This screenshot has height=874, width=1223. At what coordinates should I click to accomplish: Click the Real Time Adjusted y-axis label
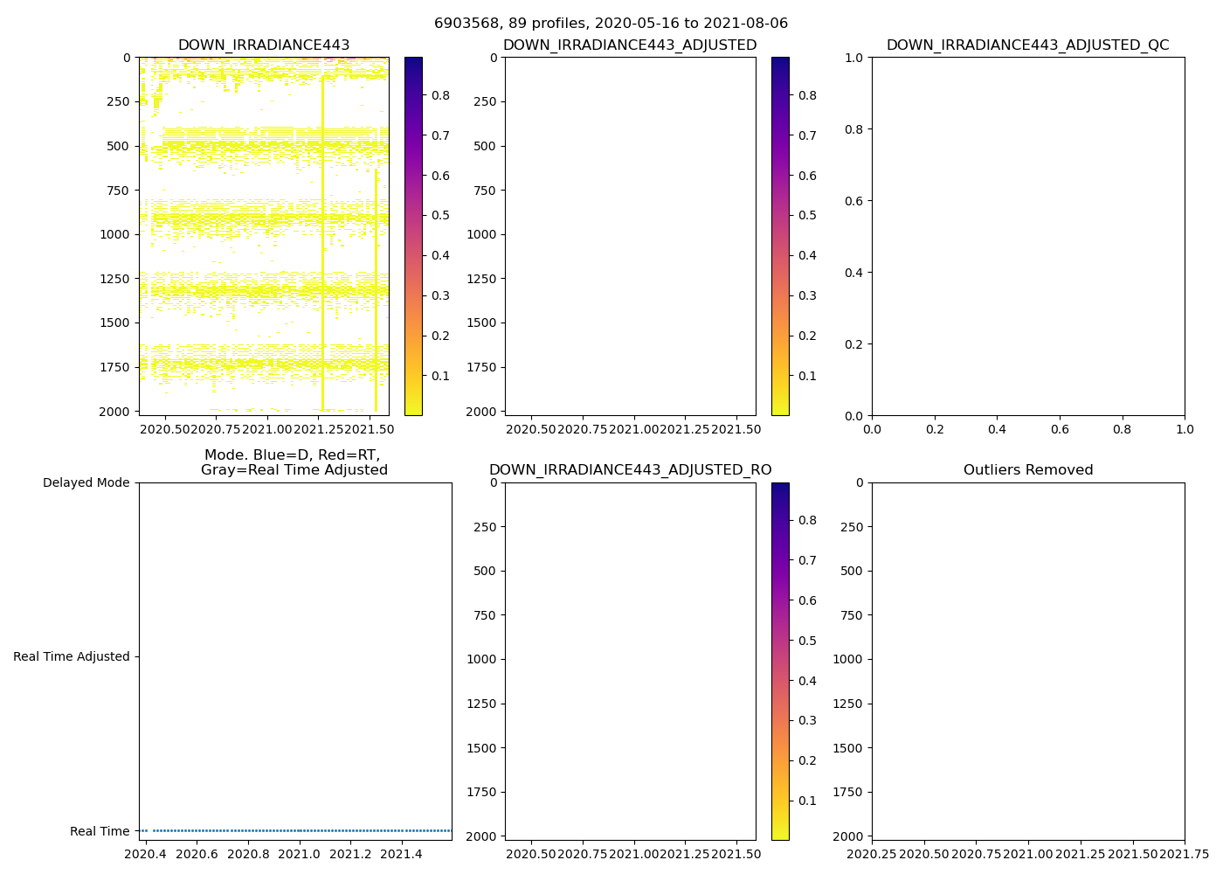[x=71, y=656]
